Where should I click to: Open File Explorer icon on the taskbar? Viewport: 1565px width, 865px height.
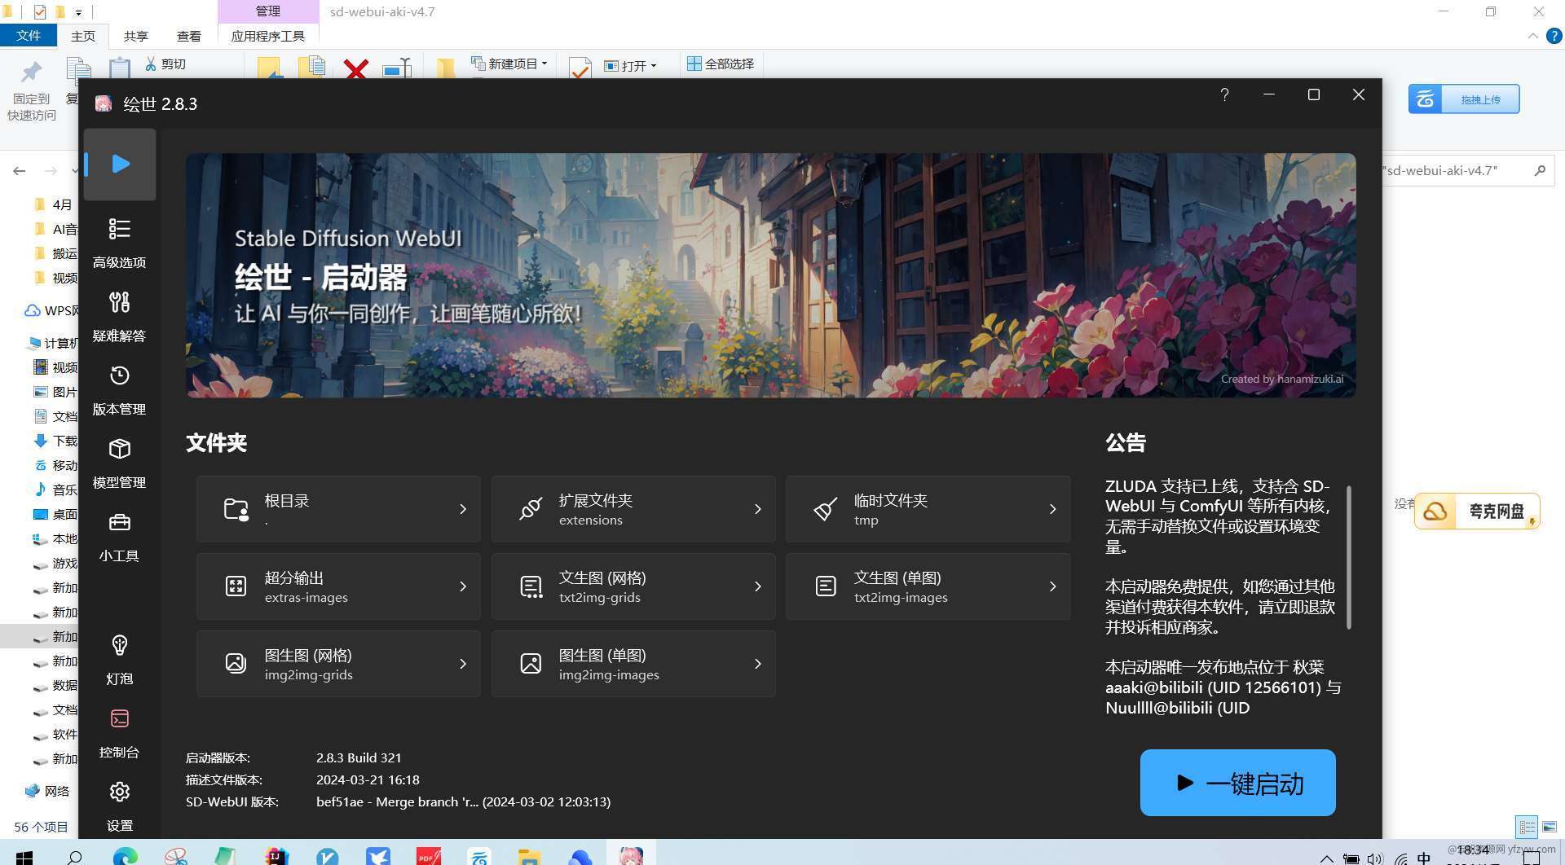[529, 856]
